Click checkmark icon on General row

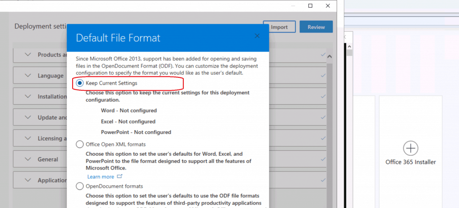click(323, 159)
